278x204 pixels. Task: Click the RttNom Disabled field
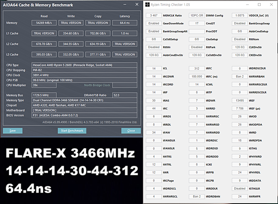point(240,39)
